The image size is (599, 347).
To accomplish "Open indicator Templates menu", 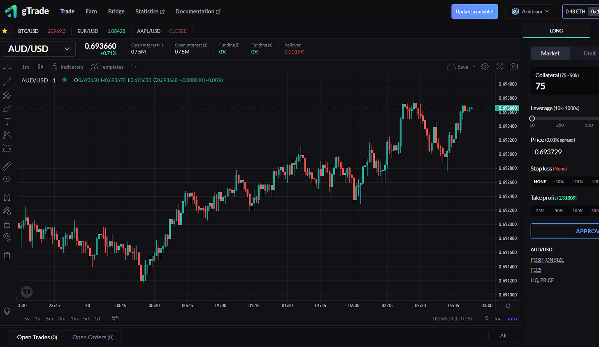I will 107,67.
